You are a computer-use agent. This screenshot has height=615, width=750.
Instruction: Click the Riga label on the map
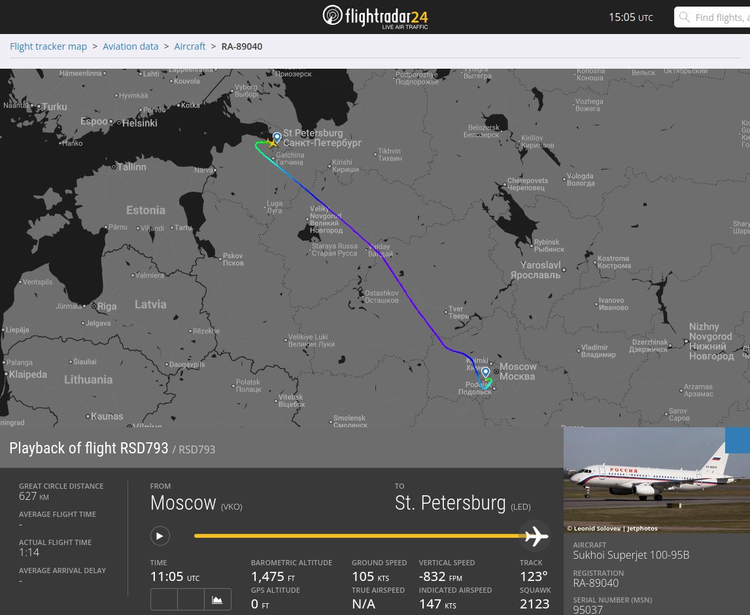click(x=107, y=306)
